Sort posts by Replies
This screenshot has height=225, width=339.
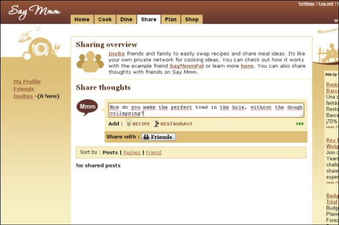click(132, 152)
